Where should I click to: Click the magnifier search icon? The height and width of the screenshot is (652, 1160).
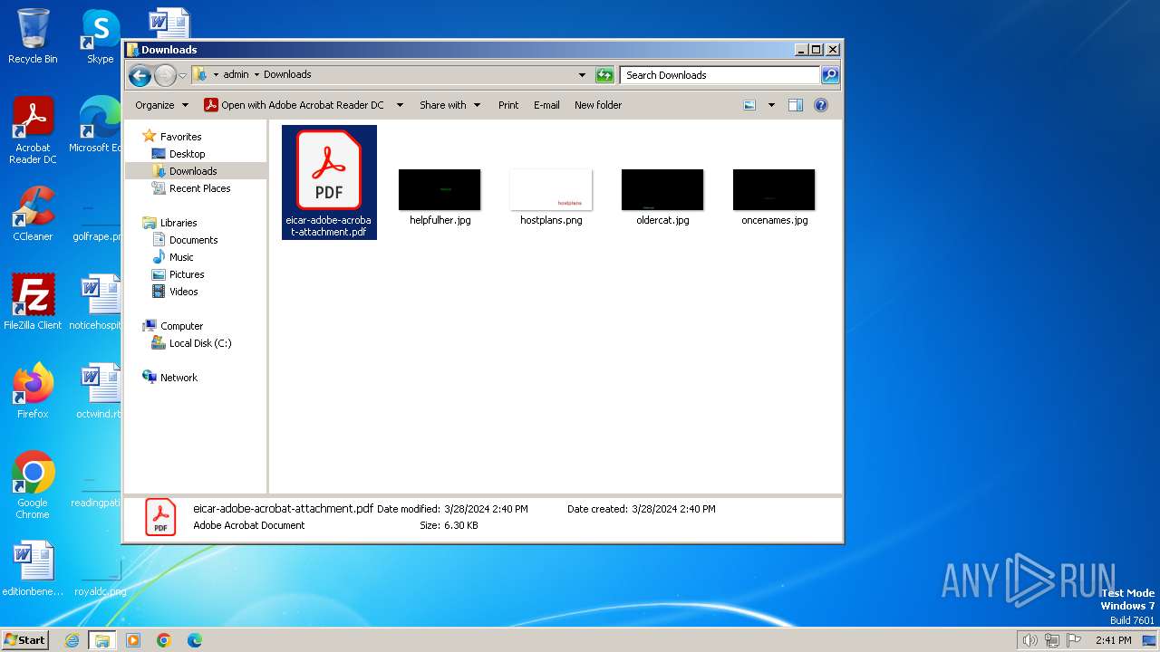(830, 75)
